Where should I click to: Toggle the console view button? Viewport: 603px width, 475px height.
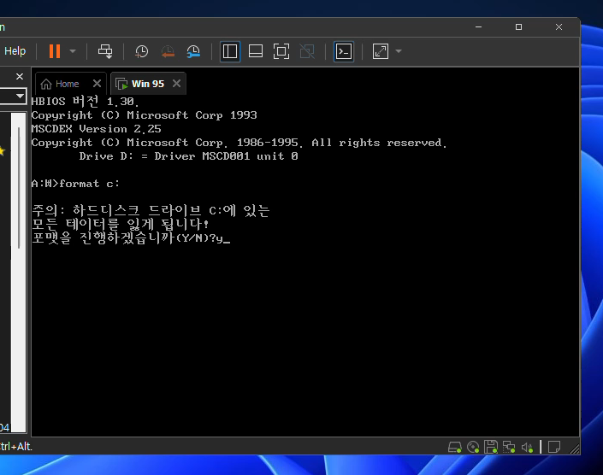pyautogui.click(x=344, y=51)
